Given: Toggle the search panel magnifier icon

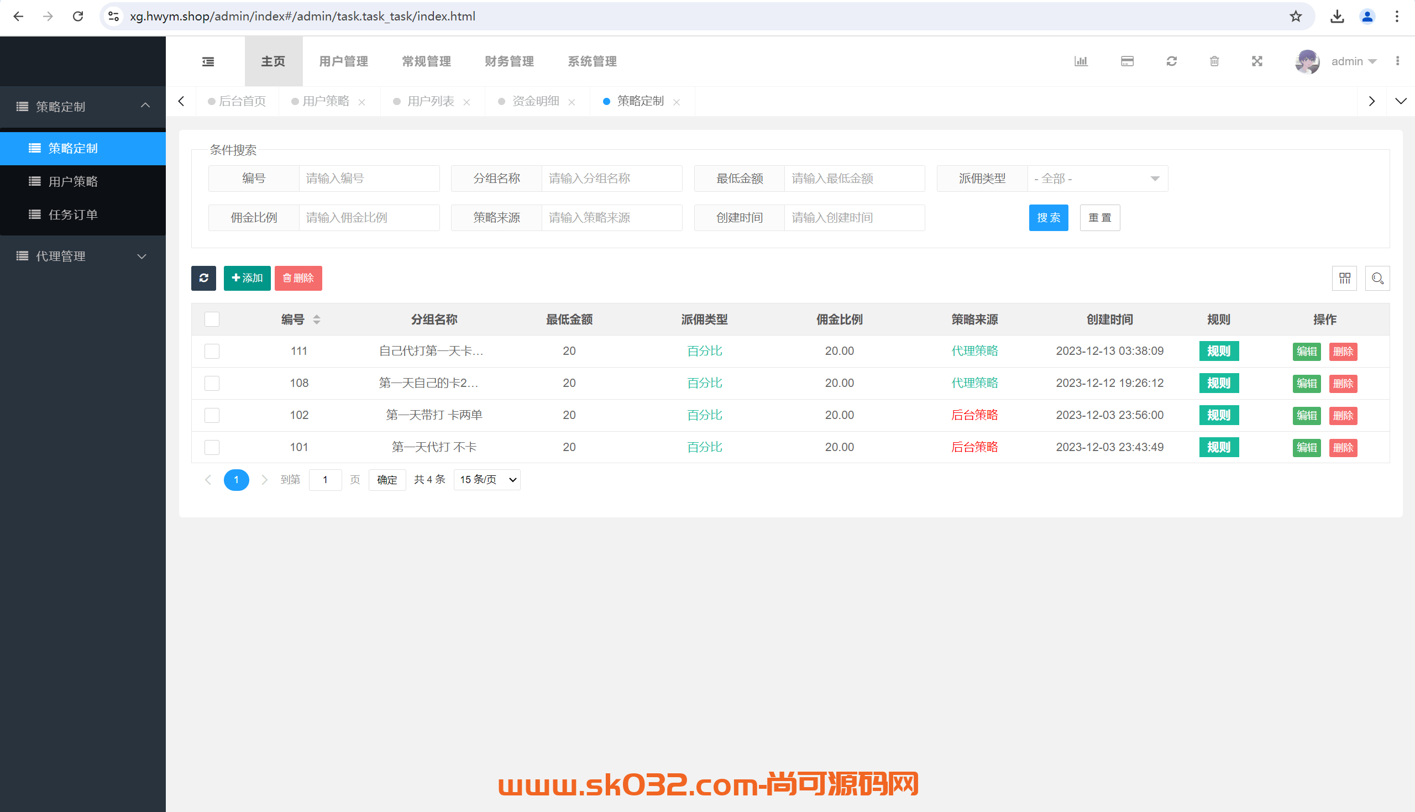Looking at the screenshot, I should coord(1377,277).
